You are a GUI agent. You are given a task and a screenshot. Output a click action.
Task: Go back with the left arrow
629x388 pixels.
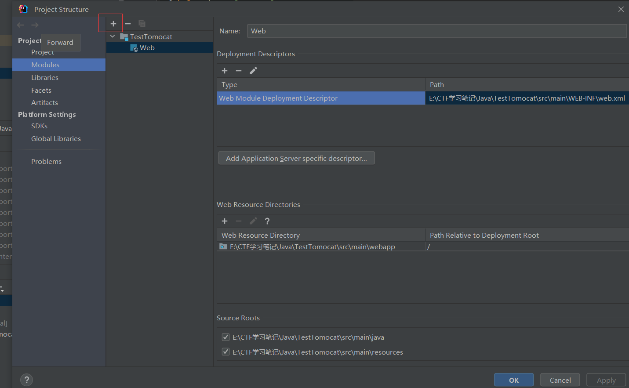tap(20, 25)
